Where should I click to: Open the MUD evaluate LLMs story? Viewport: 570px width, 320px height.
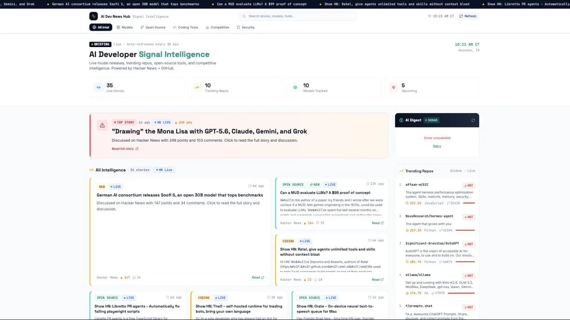pyautogui.click(x=325, y=193)
